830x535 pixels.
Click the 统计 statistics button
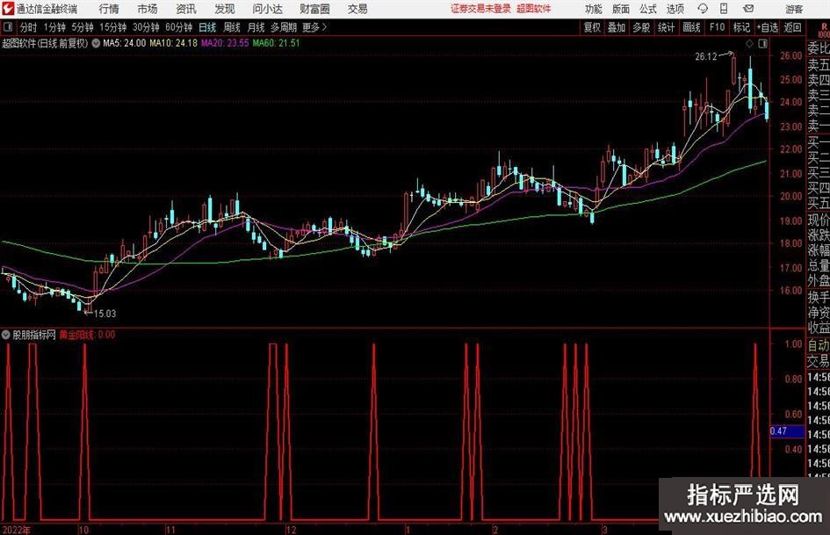pos(666,27)
